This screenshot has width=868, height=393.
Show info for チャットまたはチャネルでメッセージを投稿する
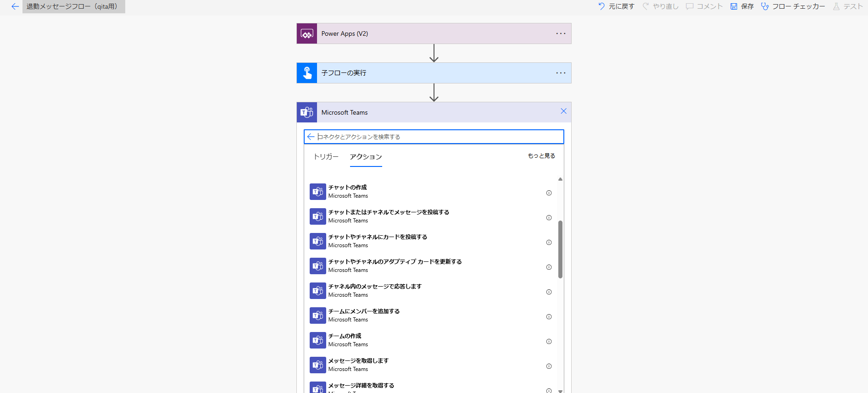click(x=549, y=218)
